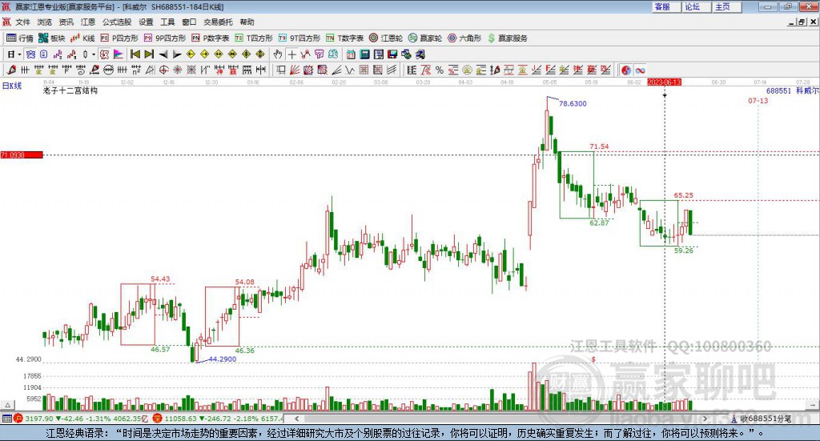The height and width of the screenshot is (441, 820).
Task: Jump to last bar icon
Action: pyautogui.click(x=149, y=54)
